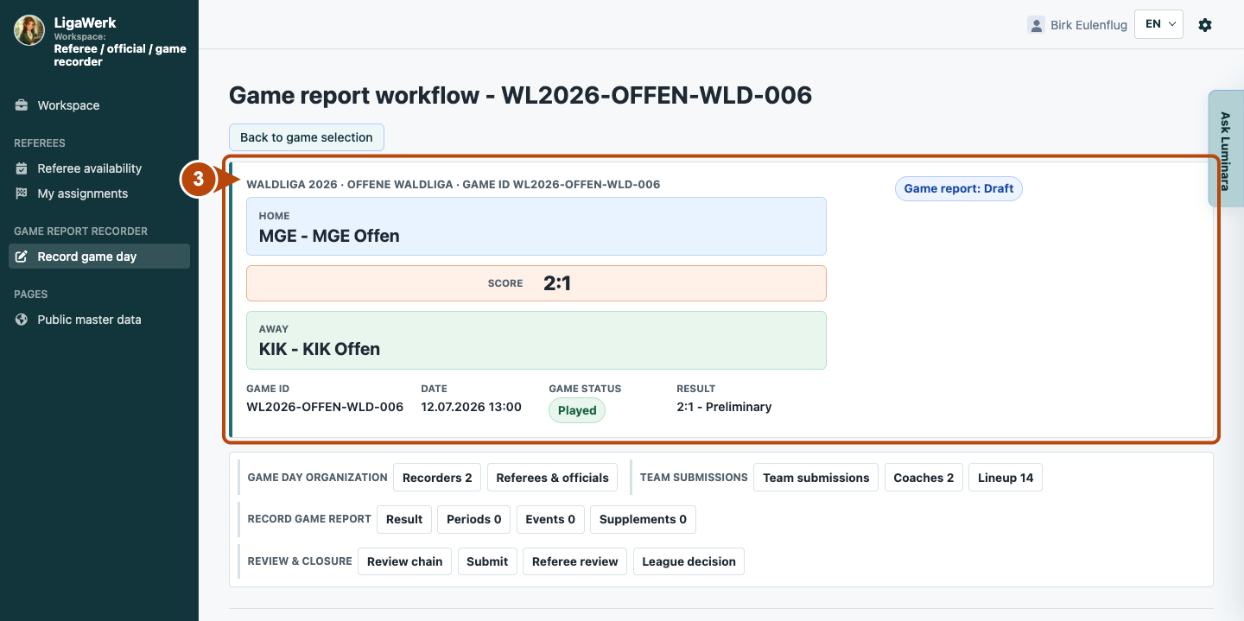The height and width of the screenshot is (621, 1244).
Task: Click the Game report: Draft badge
Action: tap(959, 188)
